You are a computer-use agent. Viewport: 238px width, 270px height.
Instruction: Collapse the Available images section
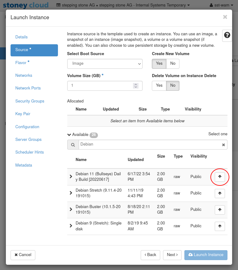pyautogui.click(x=69, y=135)
